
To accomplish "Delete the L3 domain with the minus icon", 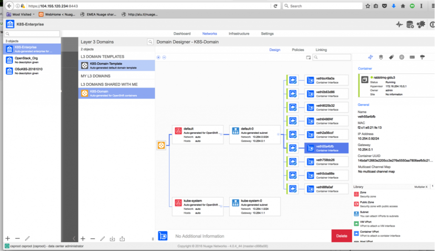I will point(93,239).
